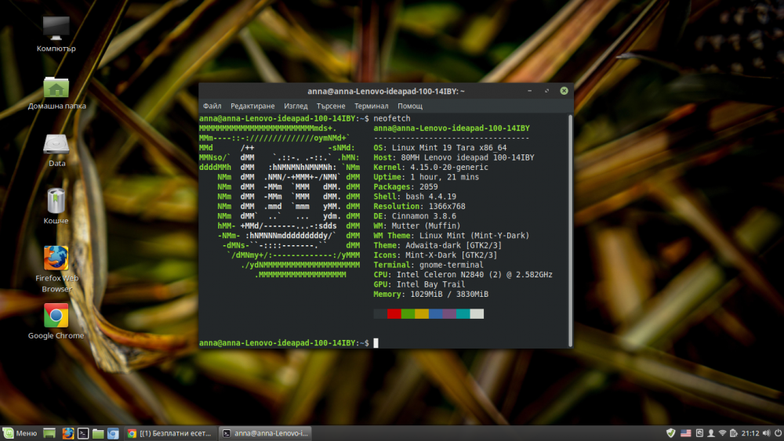Open the Файл menu in terminal

coord(212,106)
